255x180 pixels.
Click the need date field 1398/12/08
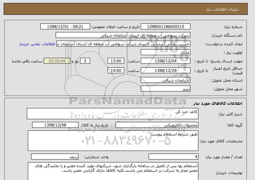click(x=55, y=125)
